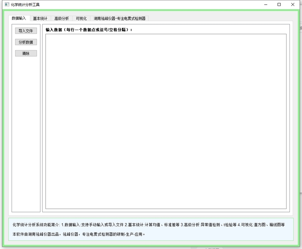
Task: Open the 基本统计 tab
Action: pyautogui.click(x=40, y=18)
